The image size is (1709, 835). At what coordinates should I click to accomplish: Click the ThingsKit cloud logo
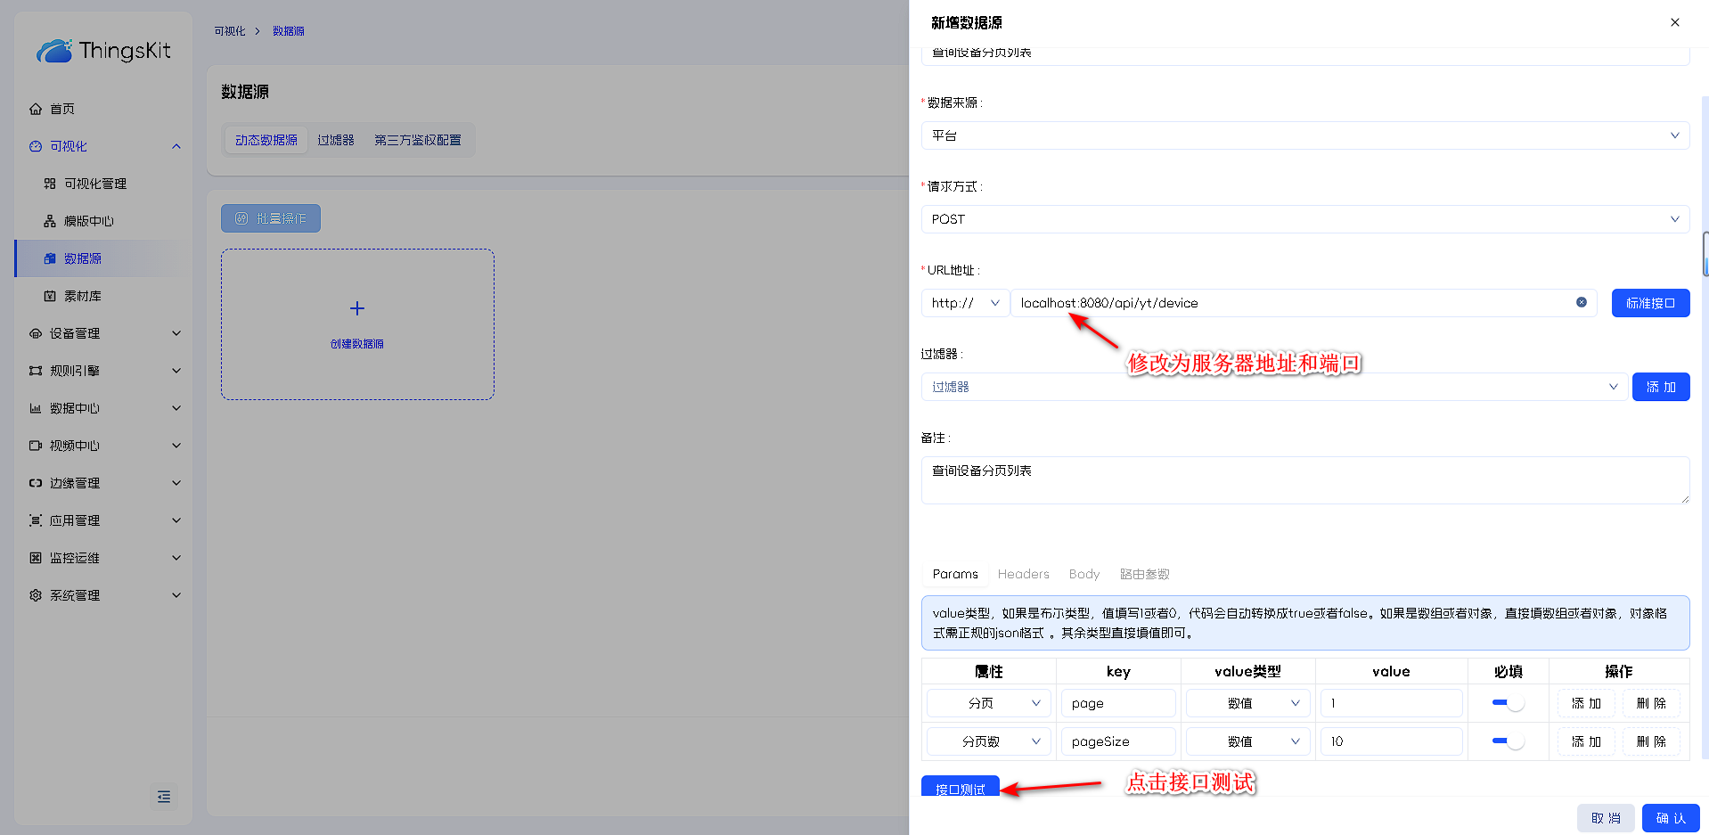click(x=54, y=51)
